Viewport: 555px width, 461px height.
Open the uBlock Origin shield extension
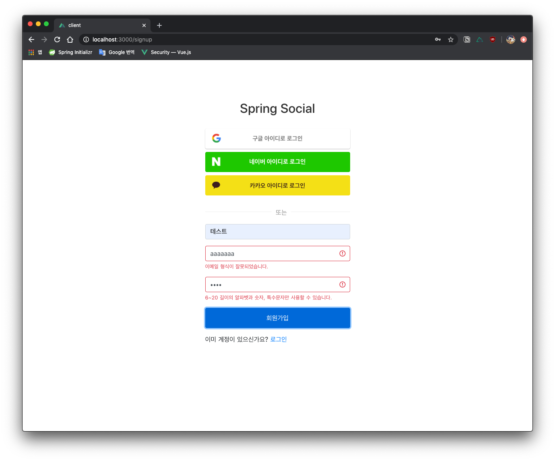(493, 39)
